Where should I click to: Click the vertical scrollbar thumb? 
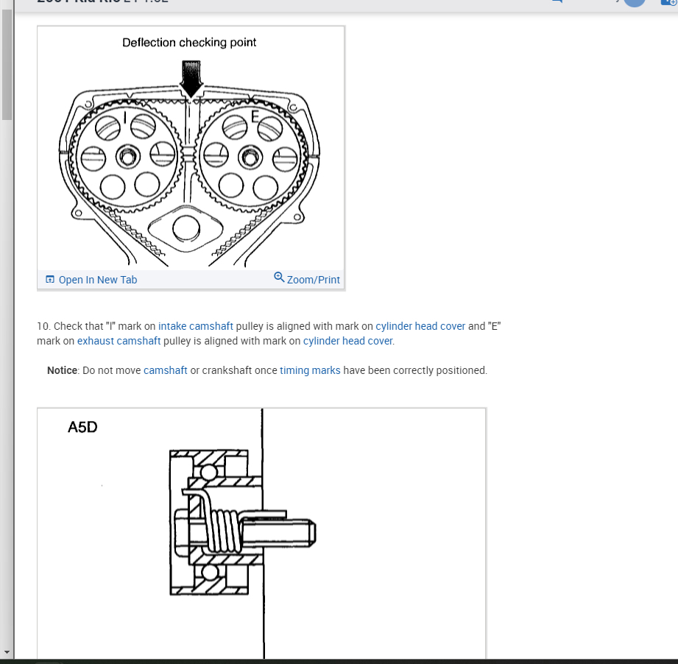point(7,64)
